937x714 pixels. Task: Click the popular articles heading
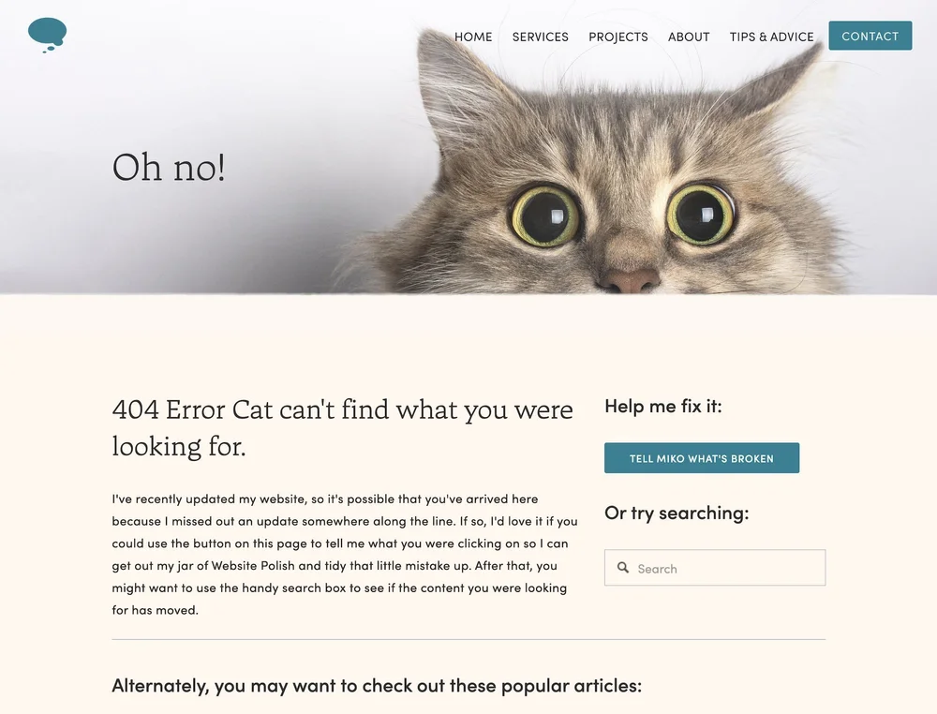tap(377, 685)
